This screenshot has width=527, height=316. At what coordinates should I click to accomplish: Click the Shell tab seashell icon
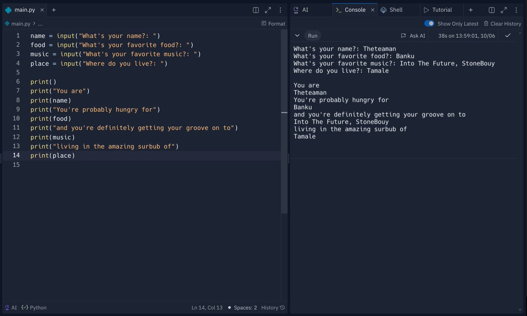pyautogui.click(x=383, y=10)
